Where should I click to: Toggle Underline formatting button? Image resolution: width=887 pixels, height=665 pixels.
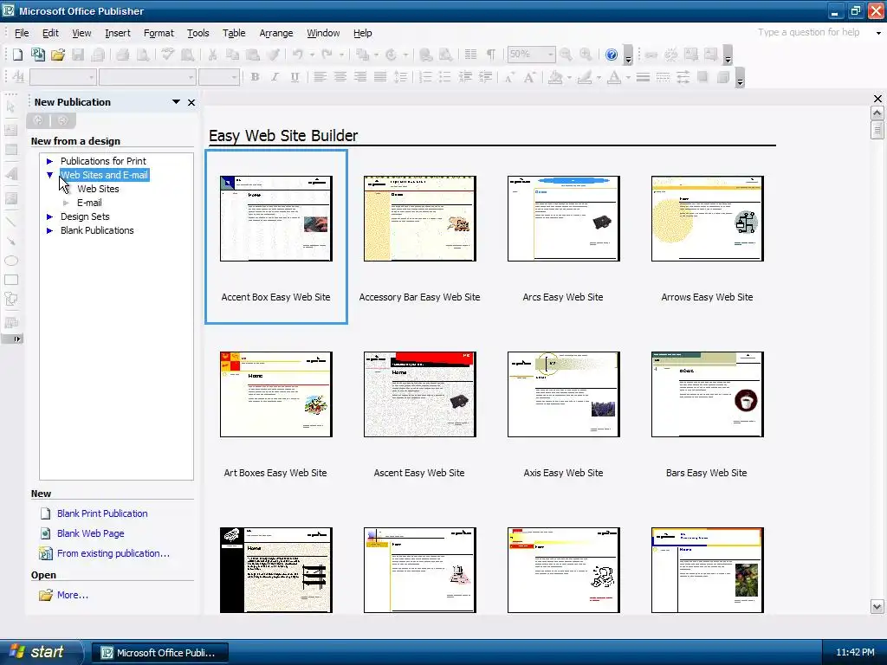pos(295,77)
